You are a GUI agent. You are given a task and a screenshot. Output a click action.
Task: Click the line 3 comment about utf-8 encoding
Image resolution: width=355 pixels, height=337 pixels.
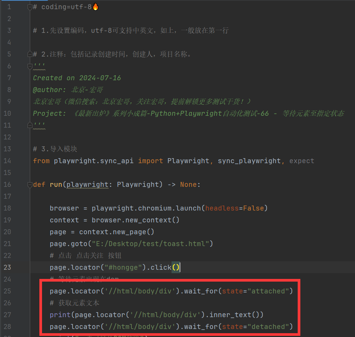(x=131, y=31)
